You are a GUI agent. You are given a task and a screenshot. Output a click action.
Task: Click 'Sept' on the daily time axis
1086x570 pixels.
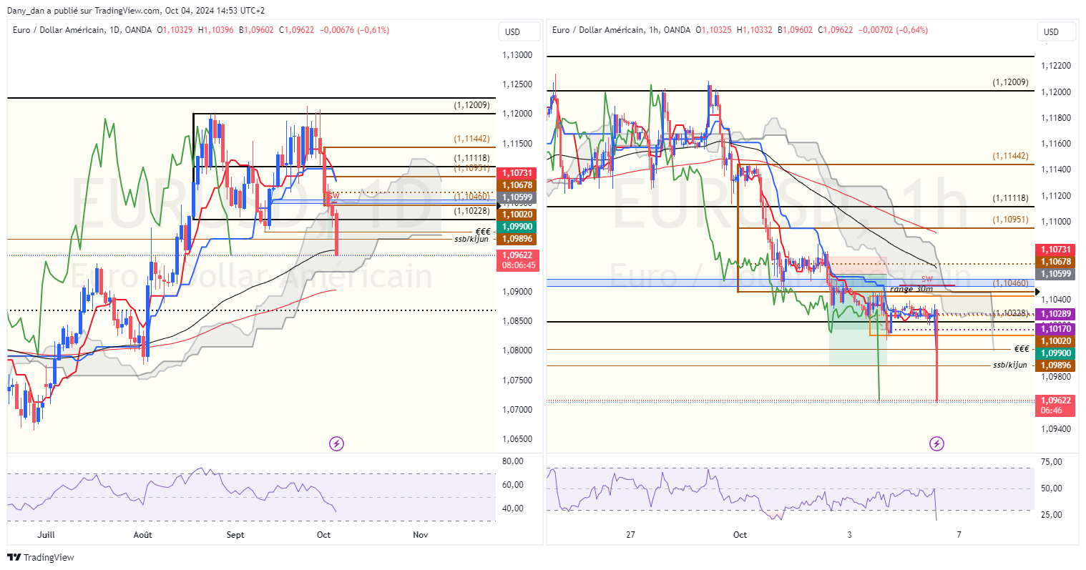click(235, 535)
